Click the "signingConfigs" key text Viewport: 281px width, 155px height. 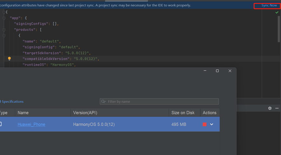point(31,24)
